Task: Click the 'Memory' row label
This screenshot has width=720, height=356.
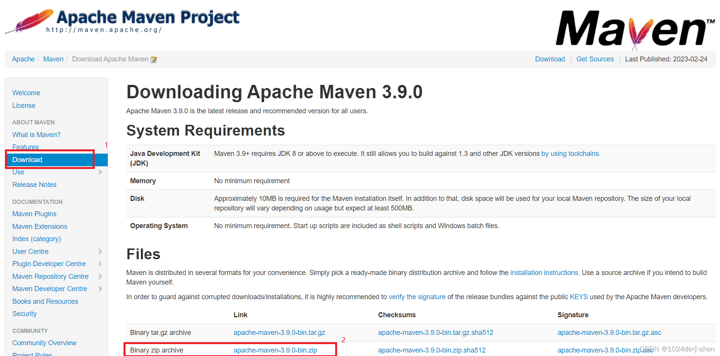Action: [x=143, y=181]
